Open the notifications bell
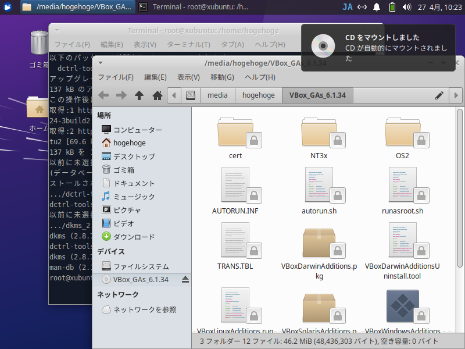Viewport: 465px width, 349px height. click(x=377, y=7)
